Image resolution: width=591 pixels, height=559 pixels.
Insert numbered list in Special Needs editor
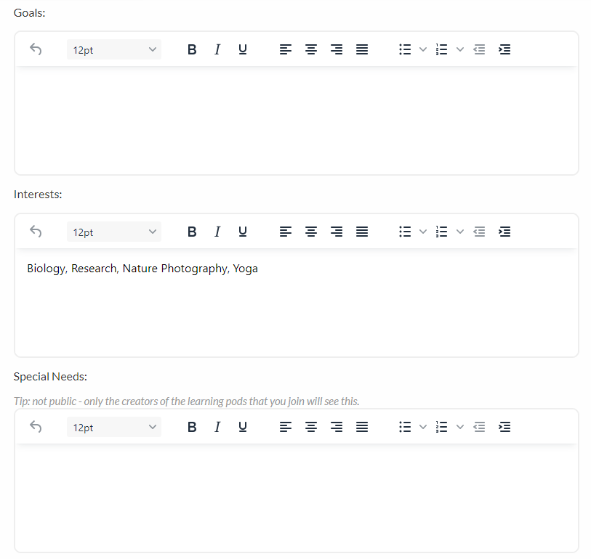pyautogui.click(x=442, y=427)
